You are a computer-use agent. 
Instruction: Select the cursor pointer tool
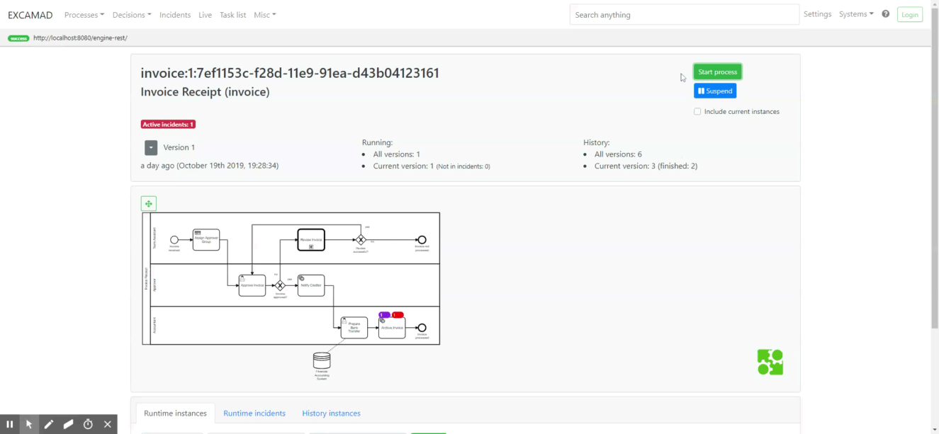pyautogui.click(x=29, y=424)
